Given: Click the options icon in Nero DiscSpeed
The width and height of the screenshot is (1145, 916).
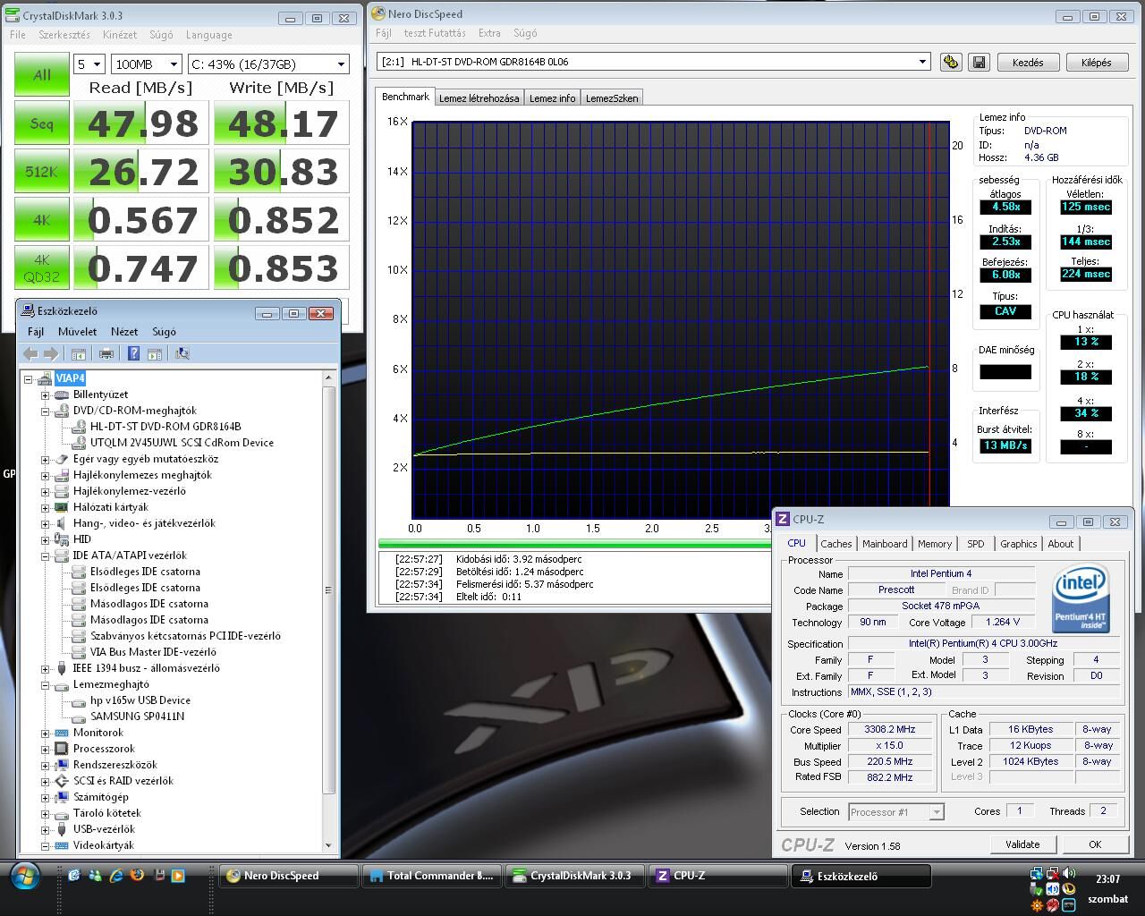Looking at the screenshot, I should coord(951,62).
